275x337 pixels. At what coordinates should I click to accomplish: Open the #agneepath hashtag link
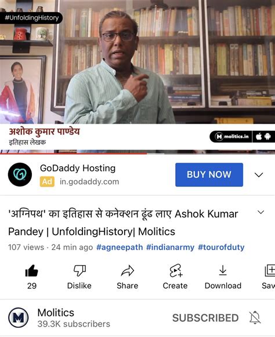[120, 247]
